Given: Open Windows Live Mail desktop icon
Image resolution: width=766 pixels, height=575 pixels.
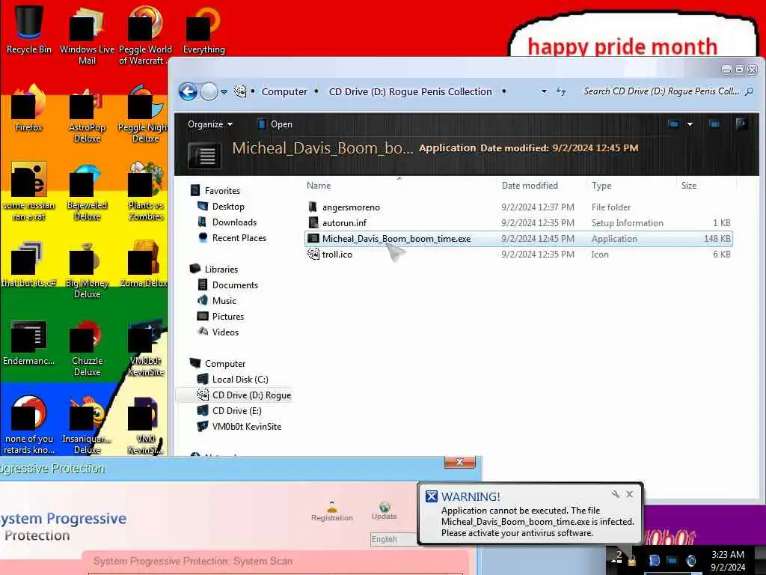Looking at the screenshot, I should tap(87, 35).
